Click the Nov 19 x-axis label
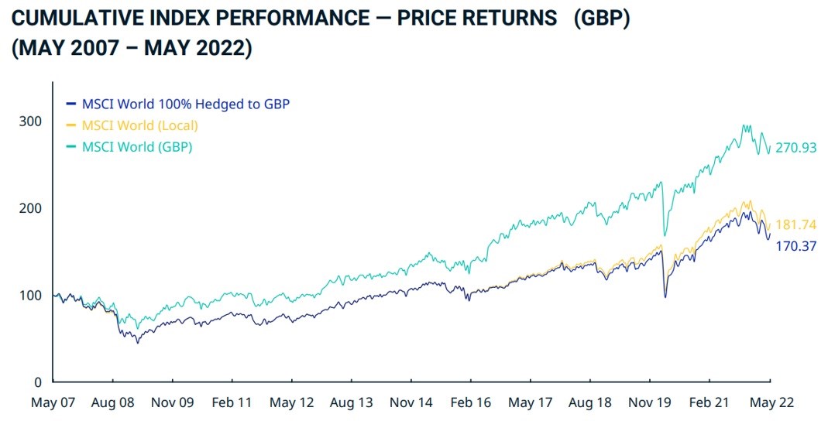Viewport: 828px width, 421px height. tap(650, 403)
